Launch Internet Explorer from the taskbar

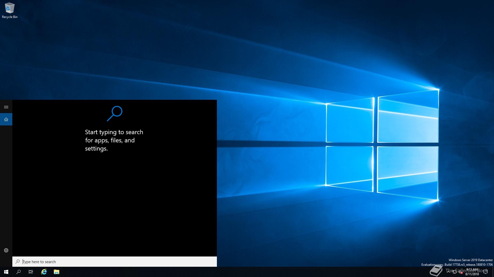click(x=44, y=272)
